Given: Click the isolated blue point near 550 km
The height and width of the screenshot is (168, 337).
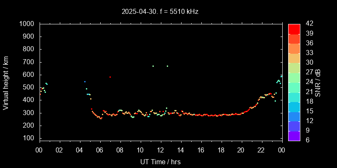Looking at the screenshot, I should tap(85, 81).
